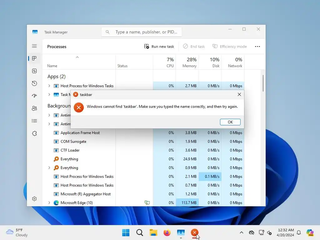Open the App history sidebar icon
The width and height of the screenshot is (320, 240).
tap(34, 83)
